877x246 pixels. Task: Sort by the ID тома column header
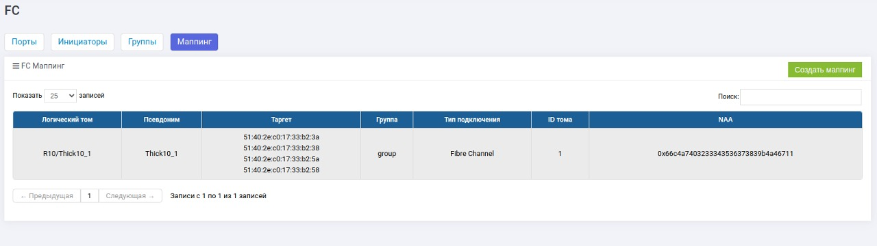point(560,120)
